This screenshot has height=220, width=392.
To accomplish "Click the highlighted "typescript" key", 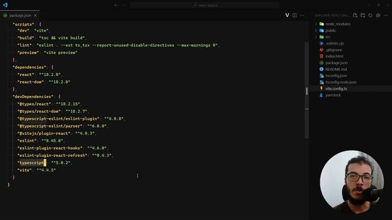I will point(32,163).
